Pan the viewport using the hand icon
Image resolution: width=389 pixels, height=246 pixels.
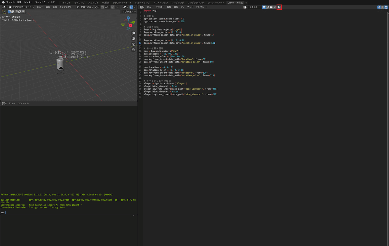pyautogui.click(x=133, y=39)
